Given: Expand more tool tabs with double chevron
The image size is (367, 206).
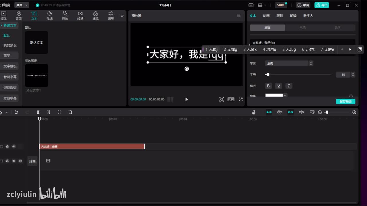Looking at the screenshot, I should point(122,16).
